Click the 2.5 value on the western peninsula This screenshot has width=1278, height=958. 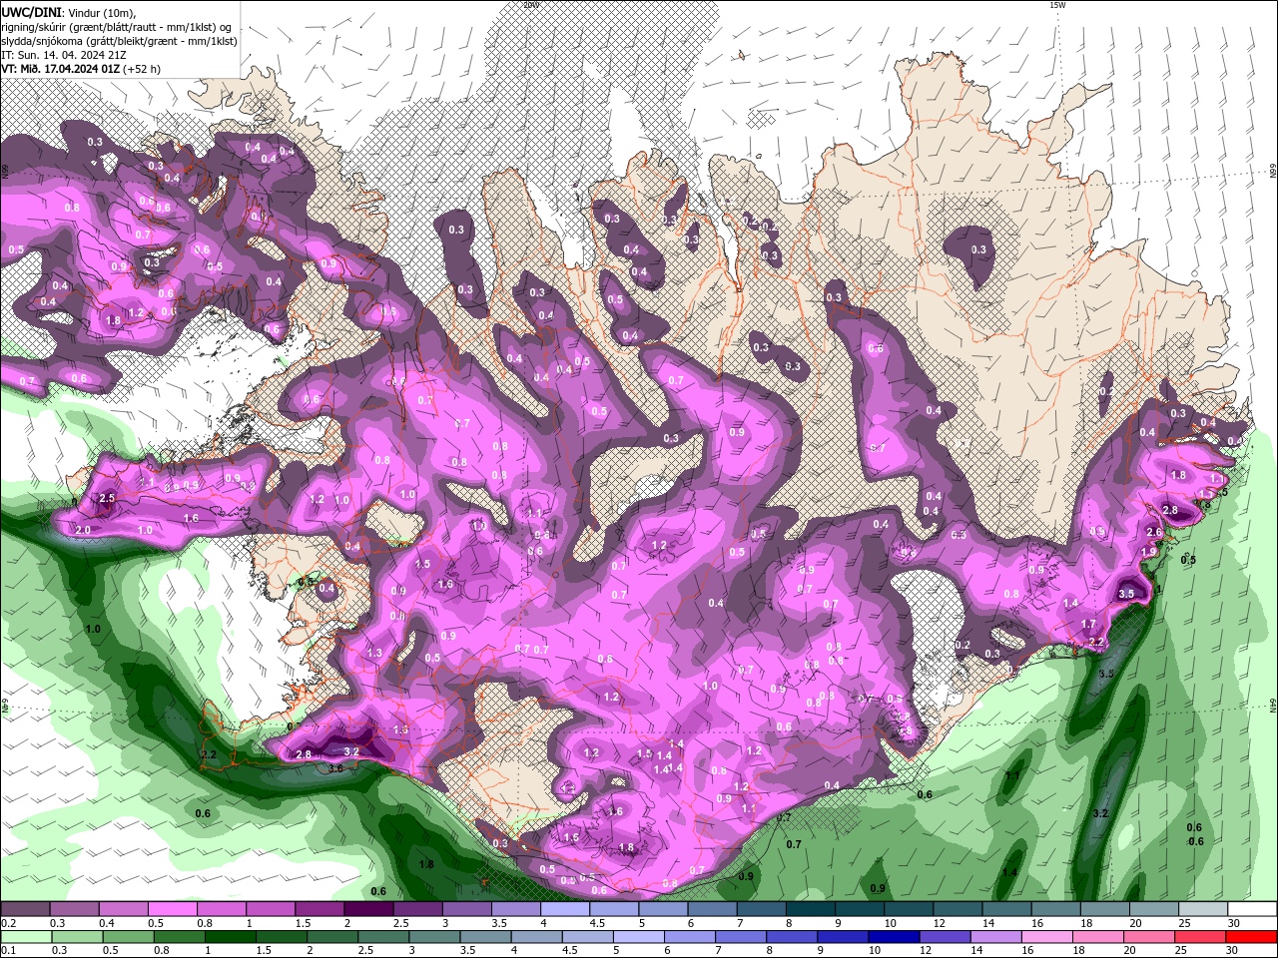107,498
